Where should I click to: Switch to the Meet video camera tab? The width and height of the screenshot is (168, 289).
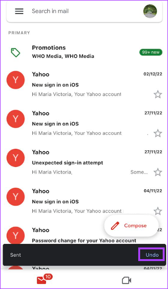pos(127,281)
